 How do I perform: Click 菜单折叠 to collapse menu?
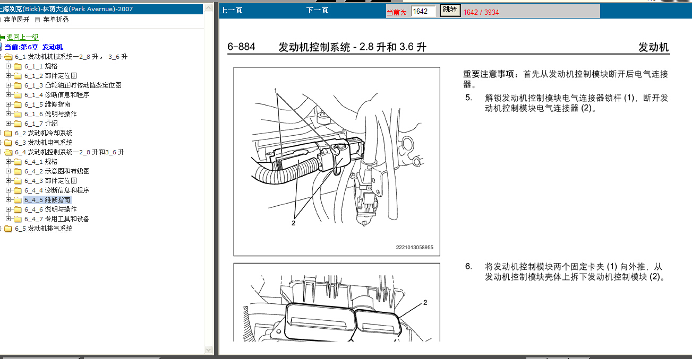click(x=56, y=20)
